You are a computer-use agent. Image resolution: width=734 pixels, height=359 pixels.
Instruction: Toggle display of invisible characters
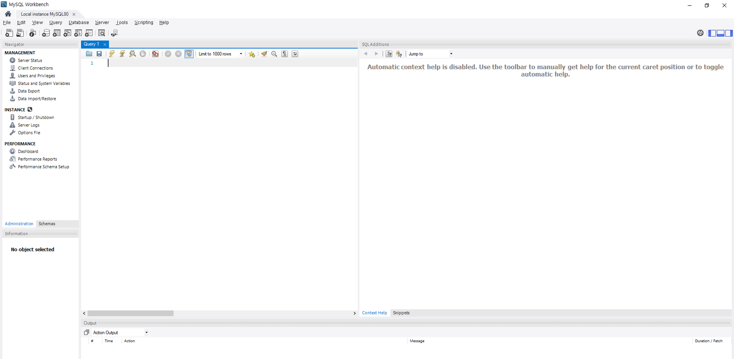click(284, 54)
